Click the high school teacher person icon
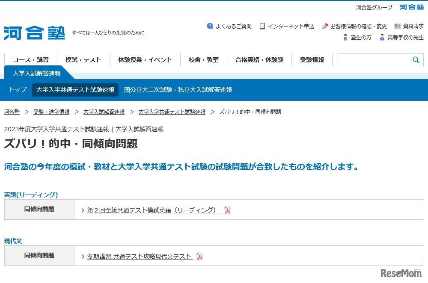This screenshot has height=283, width=428. (x=382, y=37)
